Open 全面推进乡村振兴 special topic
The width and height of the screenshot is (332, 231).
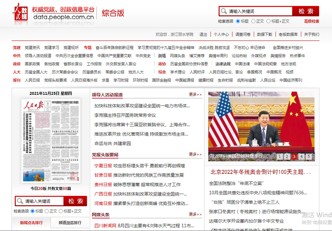288,48
